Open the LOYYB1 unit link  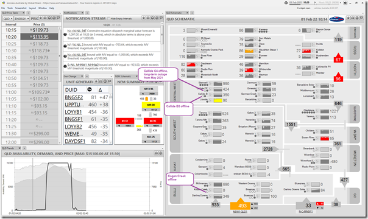[x=73, y=112]
